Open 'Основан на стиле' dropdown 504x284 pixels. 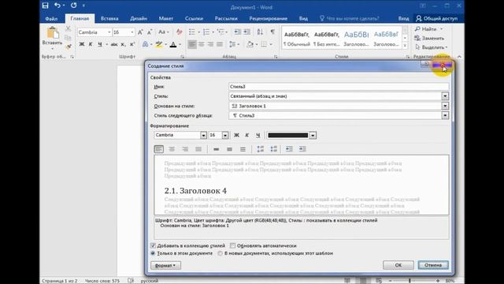pos(445,106)
